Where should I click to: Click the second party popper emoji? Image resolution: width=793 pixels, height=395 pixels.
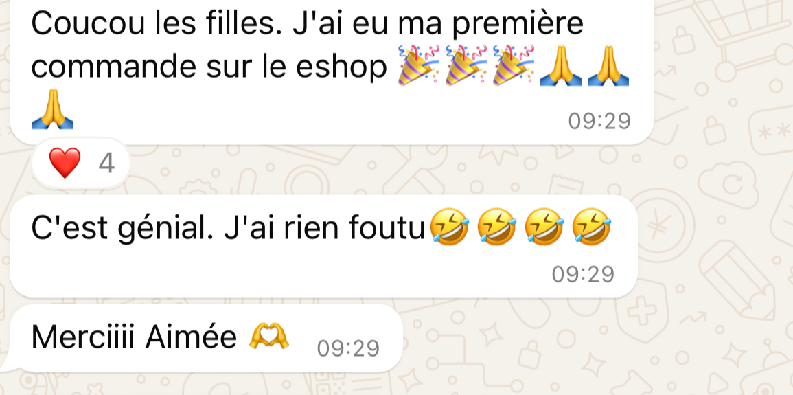click(x=466, y=65)
